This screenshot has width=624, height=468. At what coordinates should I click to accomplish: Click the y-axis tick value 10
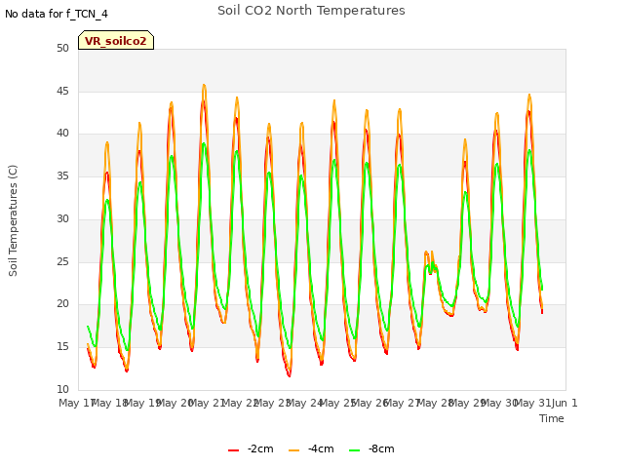(x=62, y=389)
